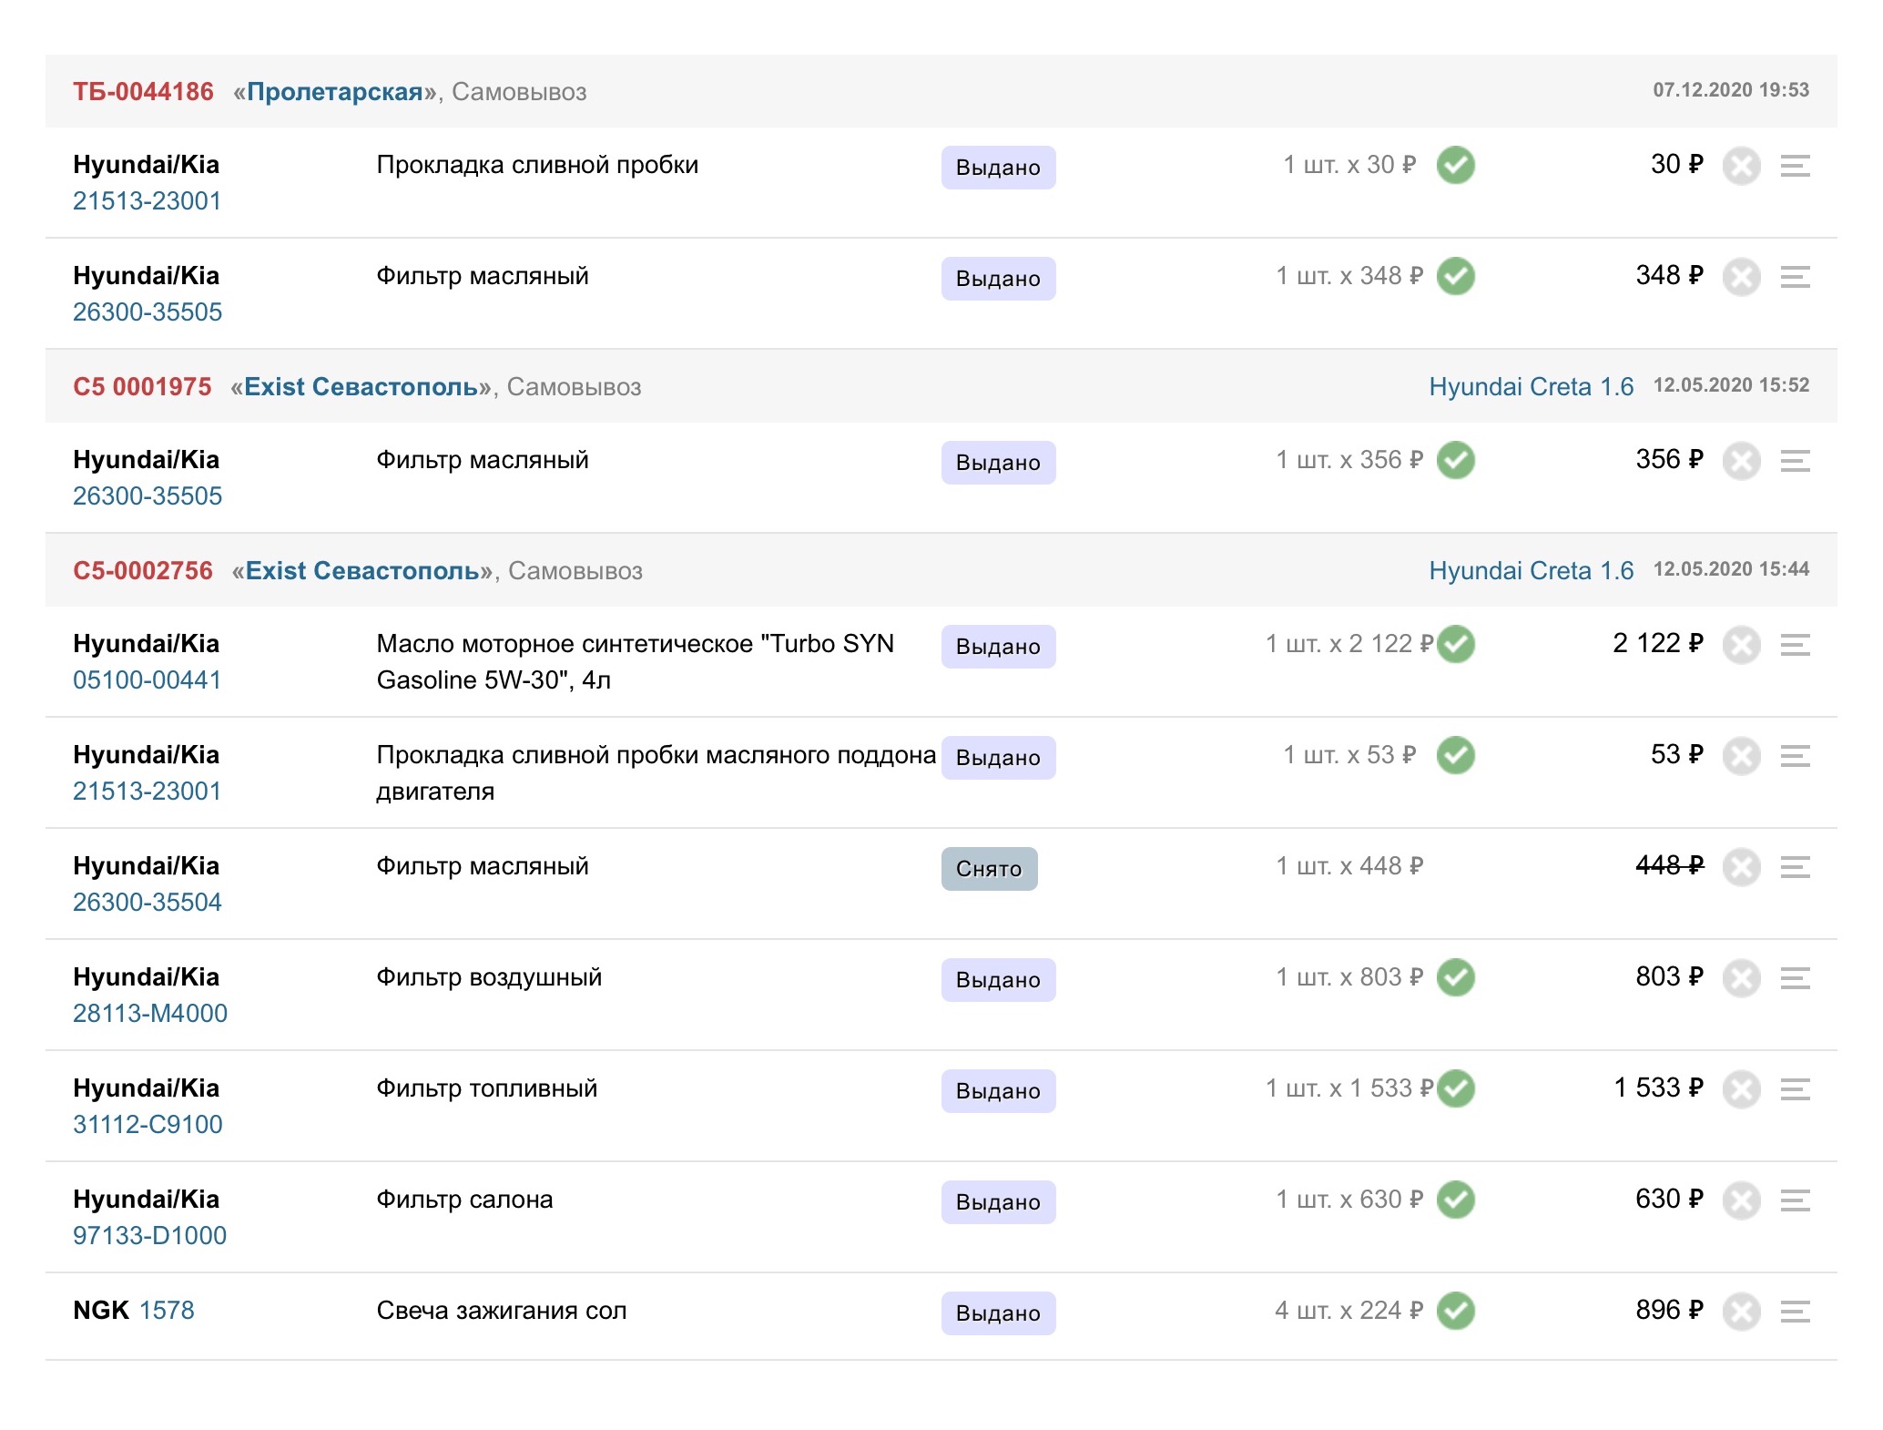Open part number 26300-35505 in the 356 ₽ row

coord(148,495)
